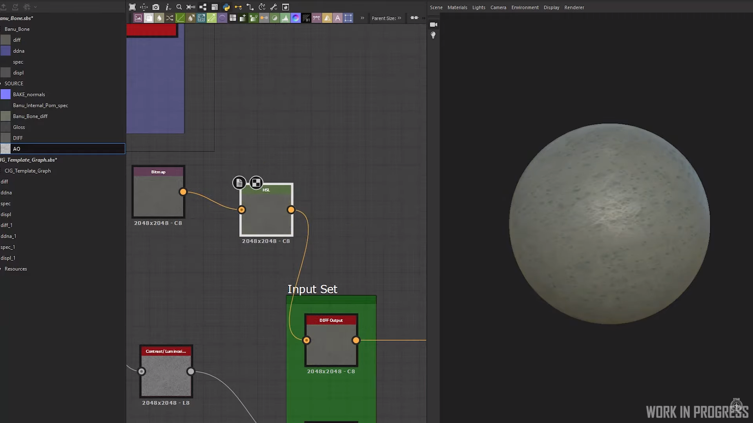The image size is (753, 423).
Task: Click the magnifier search icon in graph toolbar
Action: pyautogui.click(x=179, y=7)
